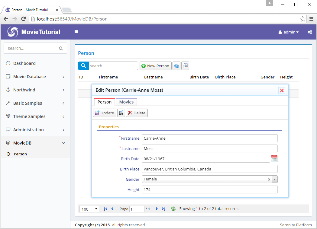Click the column picker icon

pyautogui.click(x=185, y=66)
